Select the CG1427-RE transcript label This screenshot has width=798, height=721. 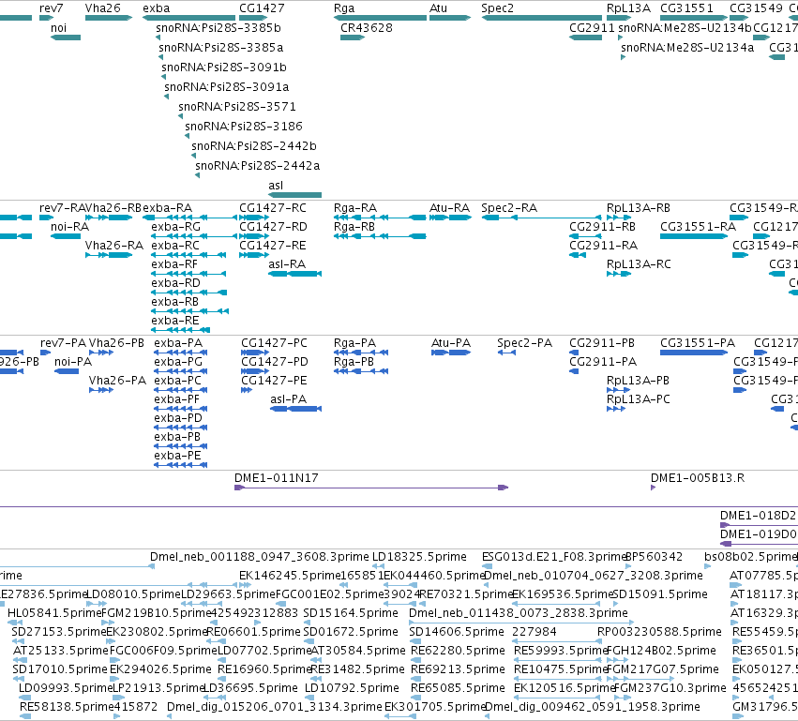coord(273,246)
